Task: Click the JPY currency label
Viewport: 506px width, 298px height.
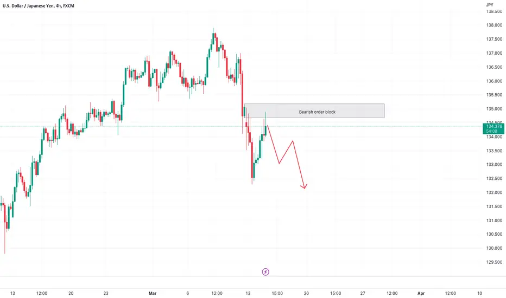Action: click(490, 5)
